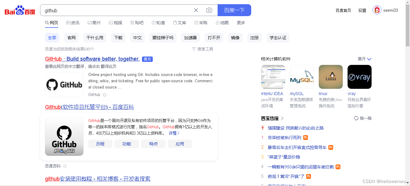Viewport: 410px width, 186px height.
Task: Clear the search box with the X icon
Action: [196, 10]
